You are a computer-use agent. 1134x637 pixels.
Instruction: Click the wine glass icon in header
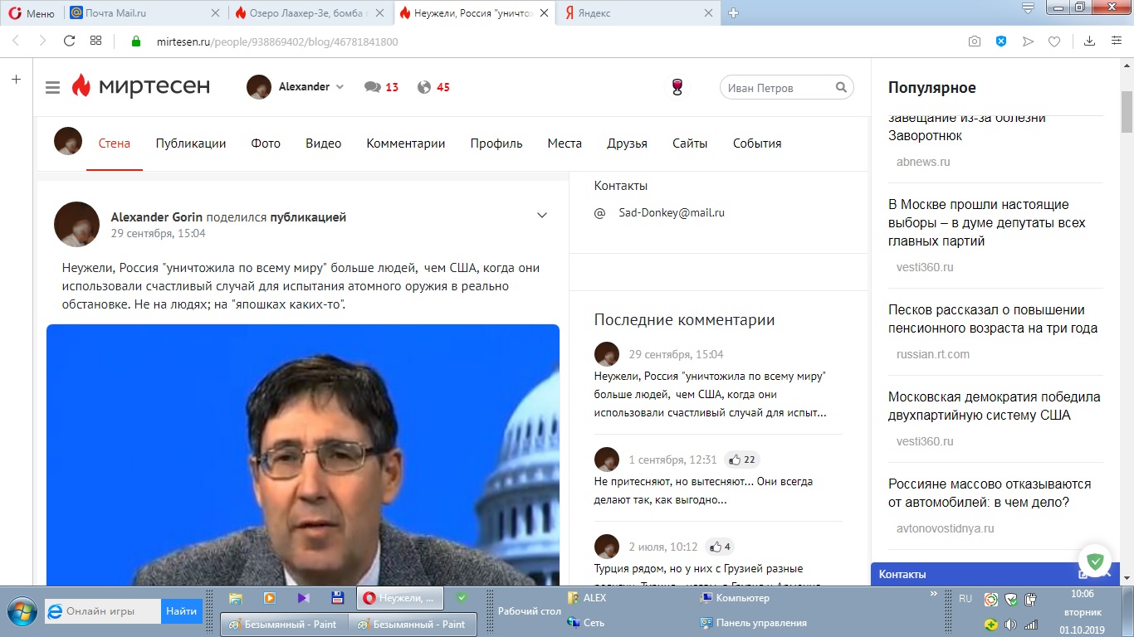pyautogui.click(x=677, y=87)
